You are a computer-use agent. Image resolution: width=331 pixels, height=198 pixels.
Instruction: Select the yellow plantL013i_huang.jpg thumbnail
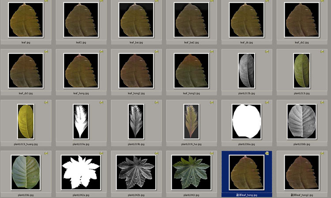tap(26, 121)
